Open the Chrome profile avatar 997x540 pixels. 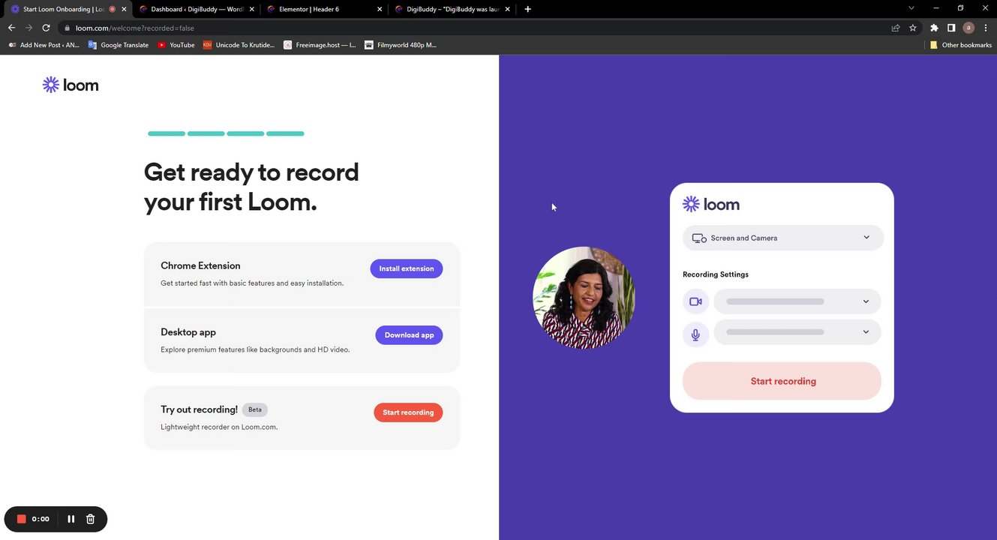[968, 28]
